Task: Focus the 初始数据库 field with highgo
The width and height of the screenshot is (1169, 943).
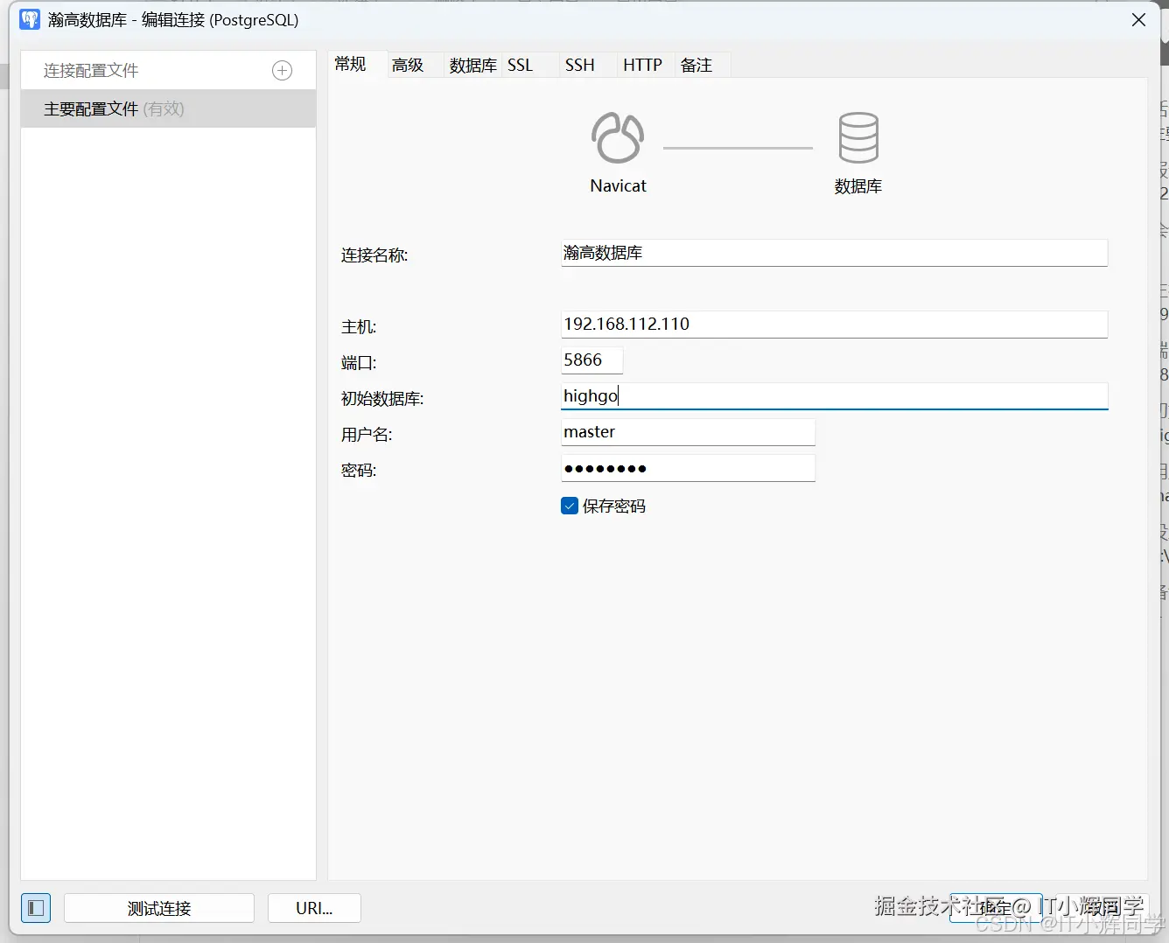Action: (834, 396)
